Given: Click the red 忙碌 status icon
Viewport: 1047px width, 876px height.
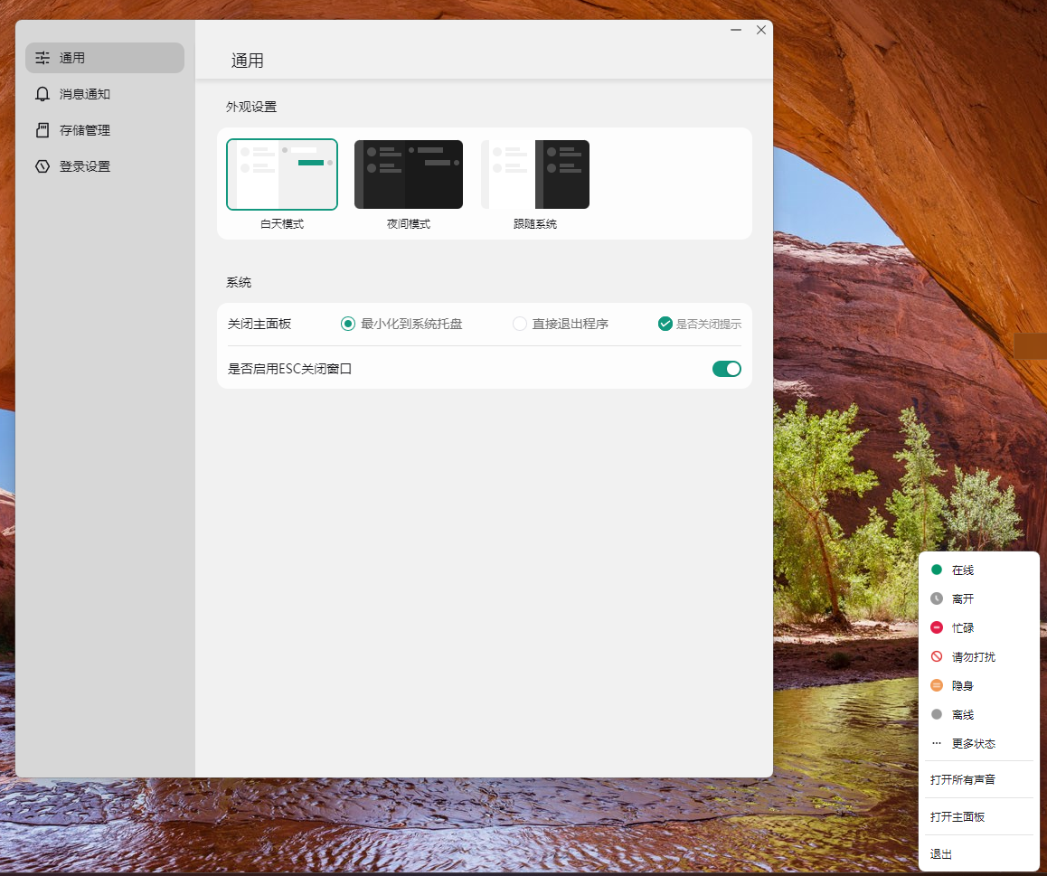Looking at the screenshot, I should [936, 627].
